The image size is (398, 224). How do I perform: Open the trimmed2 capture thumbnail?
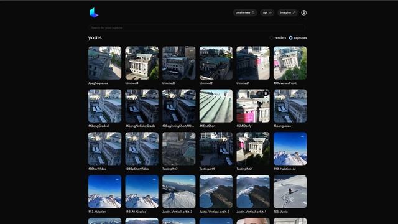tap(216, 63)
